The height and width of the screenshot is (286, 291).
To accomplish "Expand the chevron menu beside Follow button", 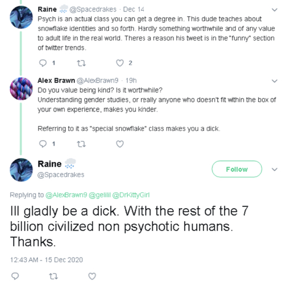I will pyautogui.click(x=275, y=169).
